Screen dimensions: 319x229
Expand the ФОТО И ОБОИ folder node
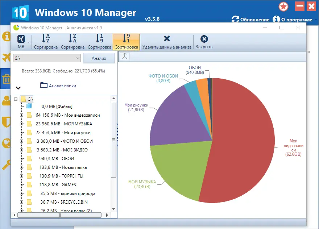[21, 141]
